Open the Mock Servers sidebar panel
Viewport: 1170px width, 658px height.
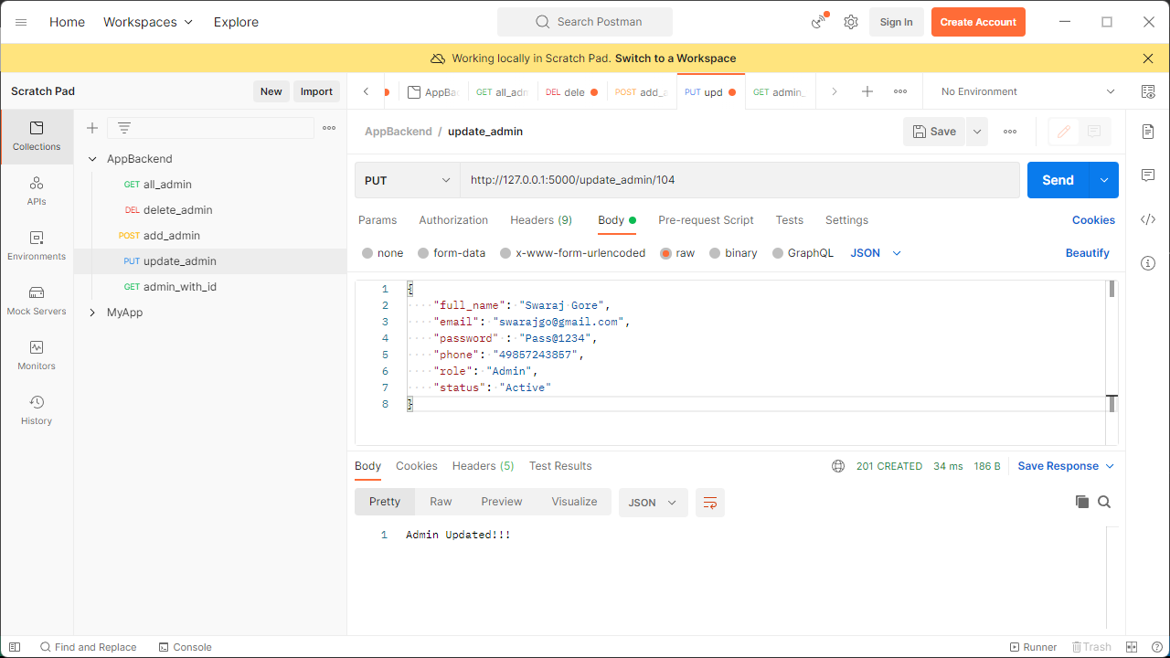(x=37, y=301)
